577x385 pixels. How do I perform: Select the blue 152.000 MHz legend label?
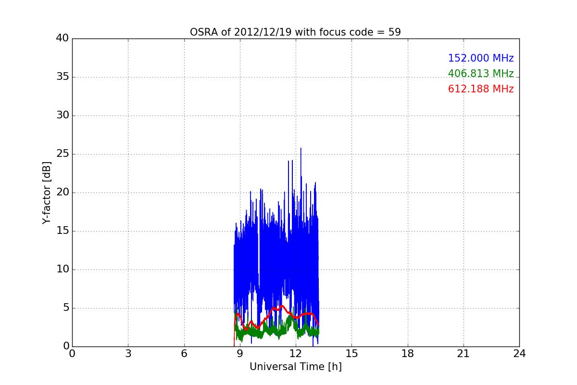[481, 58]
